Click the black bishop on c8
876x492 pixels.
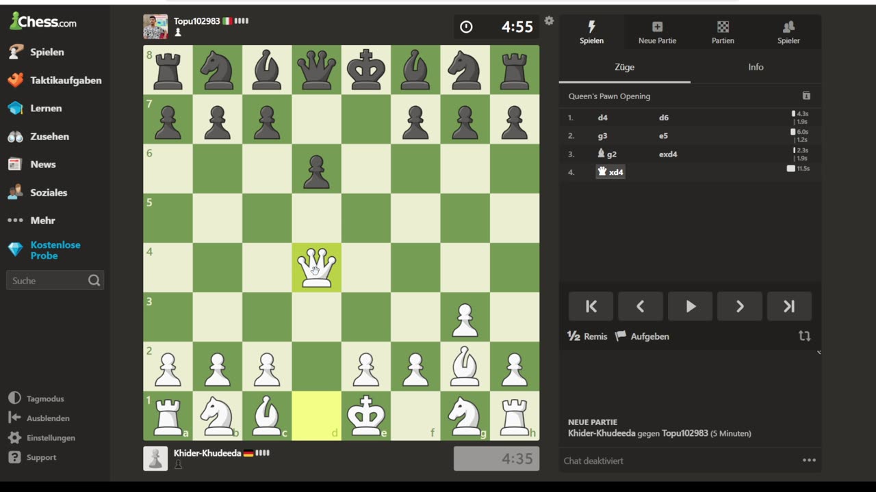pyautogui.click(x=267, y=70)
